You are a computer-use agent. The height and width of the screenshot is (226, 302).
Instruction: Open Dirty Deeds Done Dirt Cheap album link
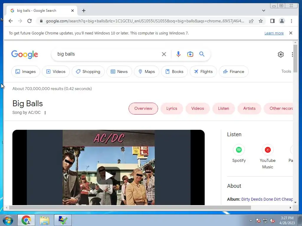[267, 199]
